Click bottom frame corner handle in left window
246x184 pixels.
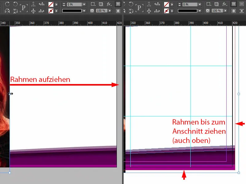10,173
